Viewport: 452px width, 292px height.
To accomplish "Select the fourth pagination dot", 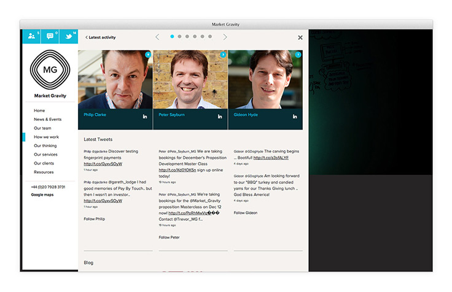I will (x=195, y=37).
